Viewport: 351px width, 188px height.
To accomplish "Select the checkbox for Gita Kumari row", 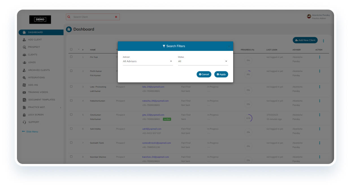I will tap(71, 115).
